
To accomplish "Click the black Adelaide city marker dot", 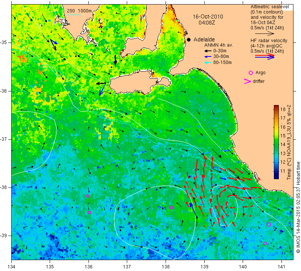I will point(189,40).
